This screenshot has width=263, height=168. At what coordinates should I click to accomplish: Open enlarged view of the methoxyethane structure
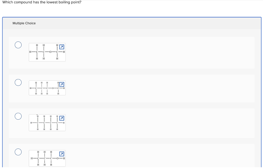pos(62,47)
